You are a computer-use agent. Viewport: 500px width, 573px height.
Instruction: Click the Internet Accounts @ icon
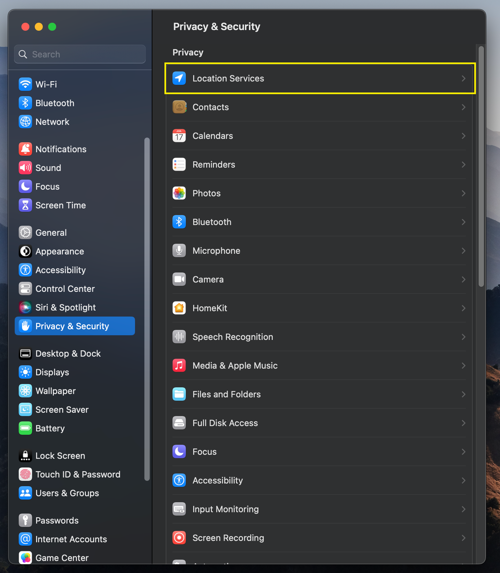25,539
